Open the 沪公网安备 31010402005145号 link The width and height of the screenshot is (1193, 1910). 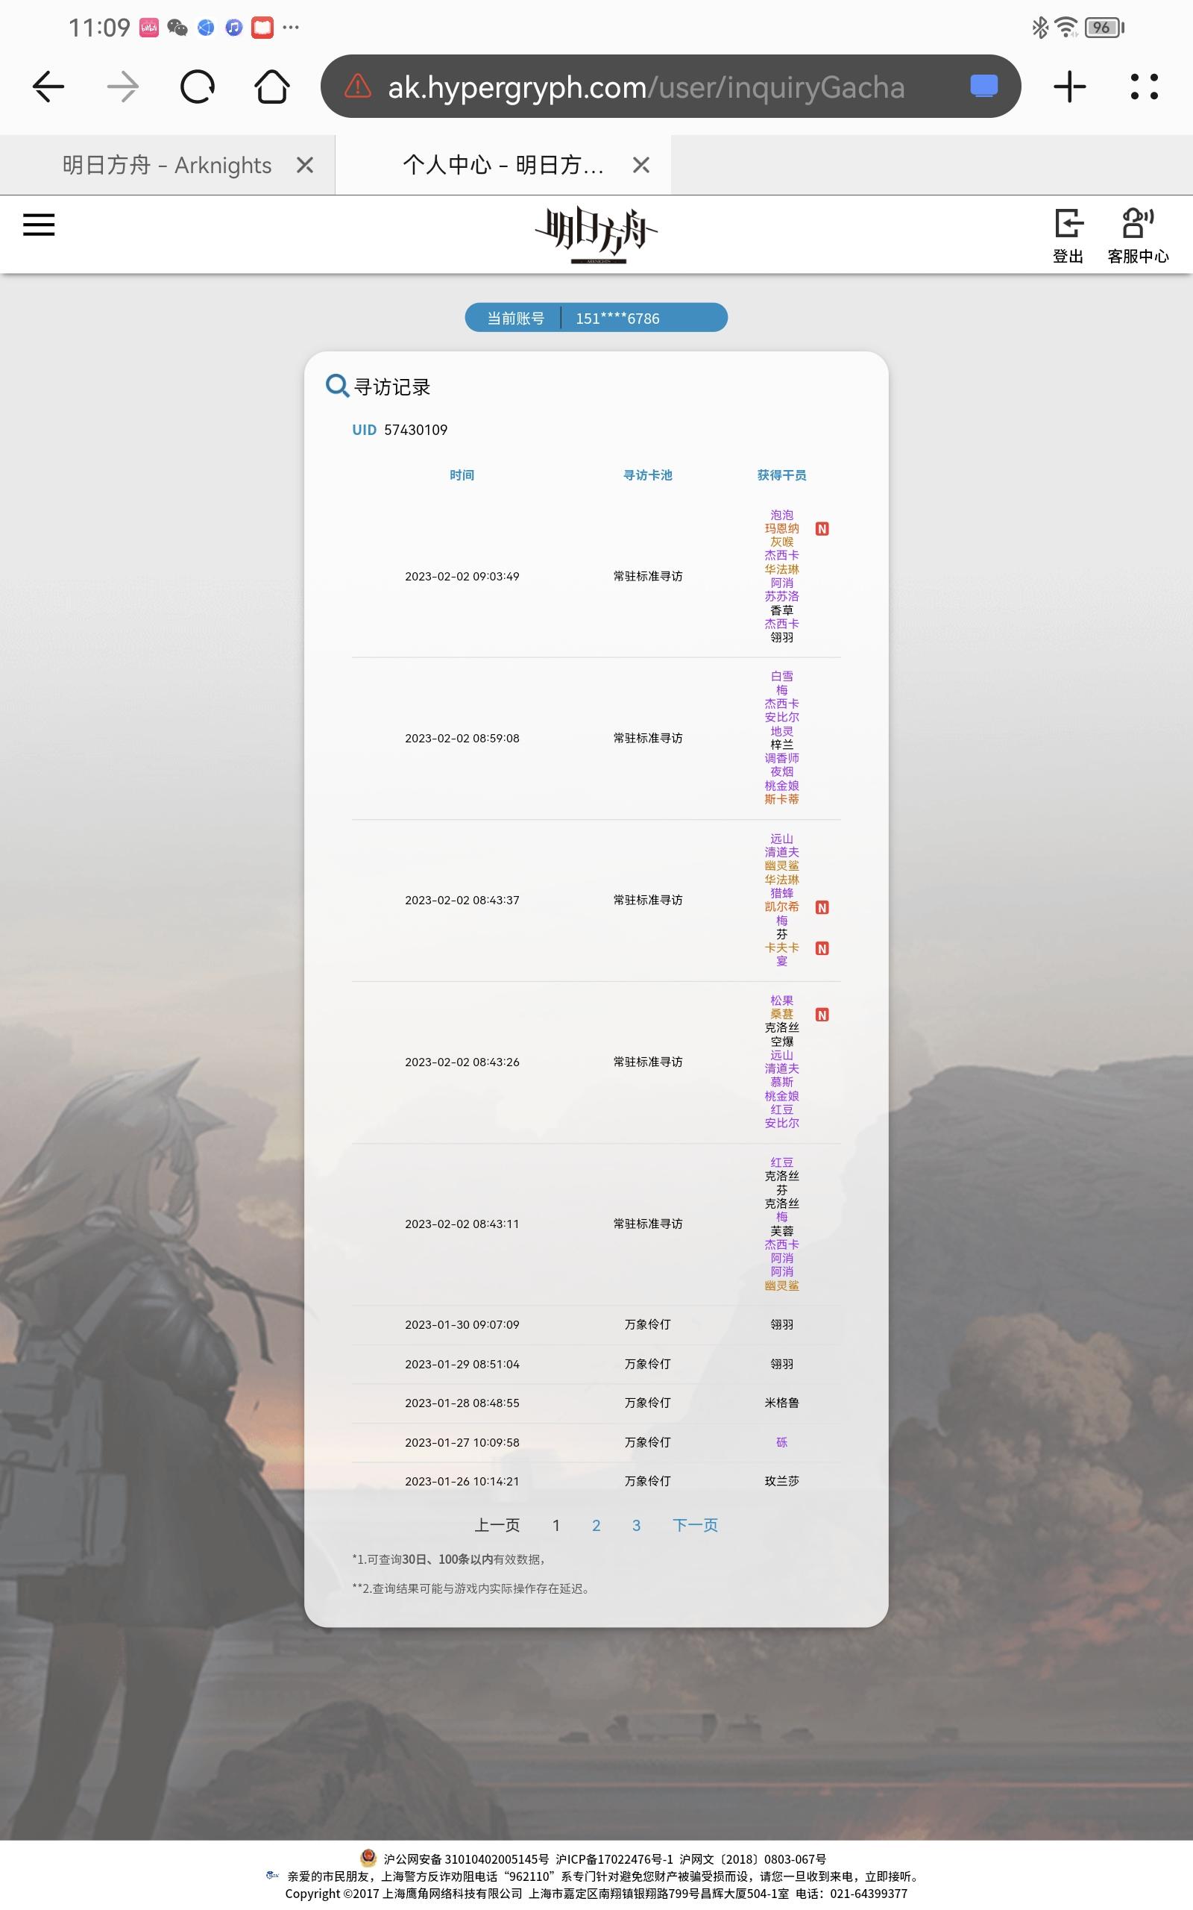tap(466, 1859)
